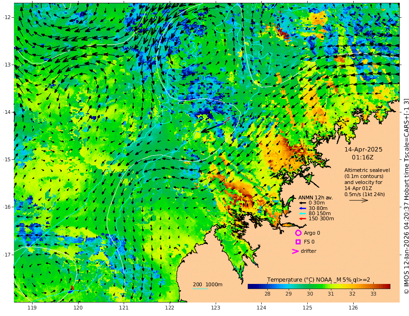Click the colorbar tick label 29
409x316 pixels.
point(289,294)
